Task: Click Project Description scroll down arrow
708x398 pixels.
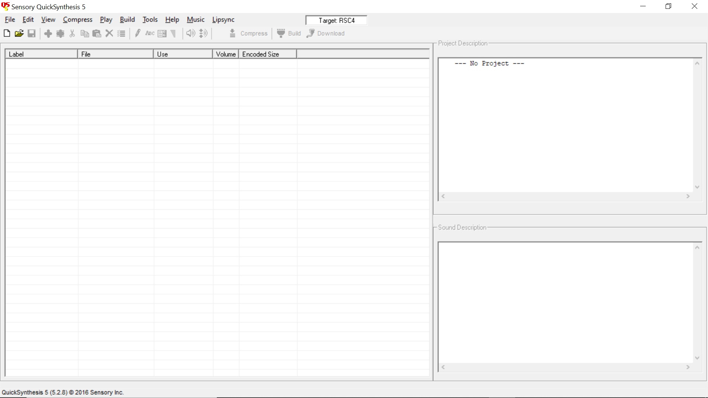Action: (697, 187)
